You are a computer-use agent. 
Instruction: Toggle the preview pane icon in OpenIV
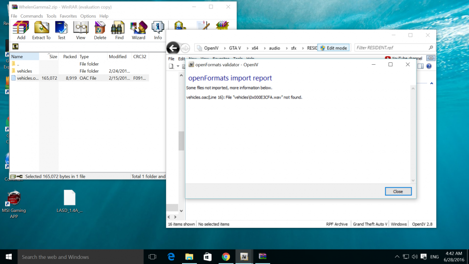point(421,66)
